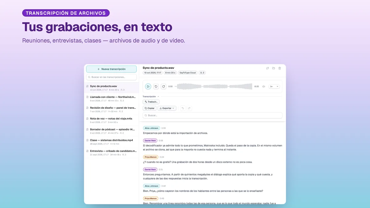
Task: Select Clase — sistemas distribuidos.mp4
Action: point(111,142)
